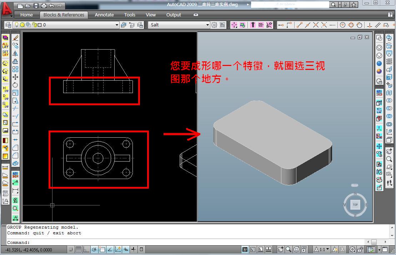
Task: Select the Mirror tool icon
Action: [x=15, y=53]
